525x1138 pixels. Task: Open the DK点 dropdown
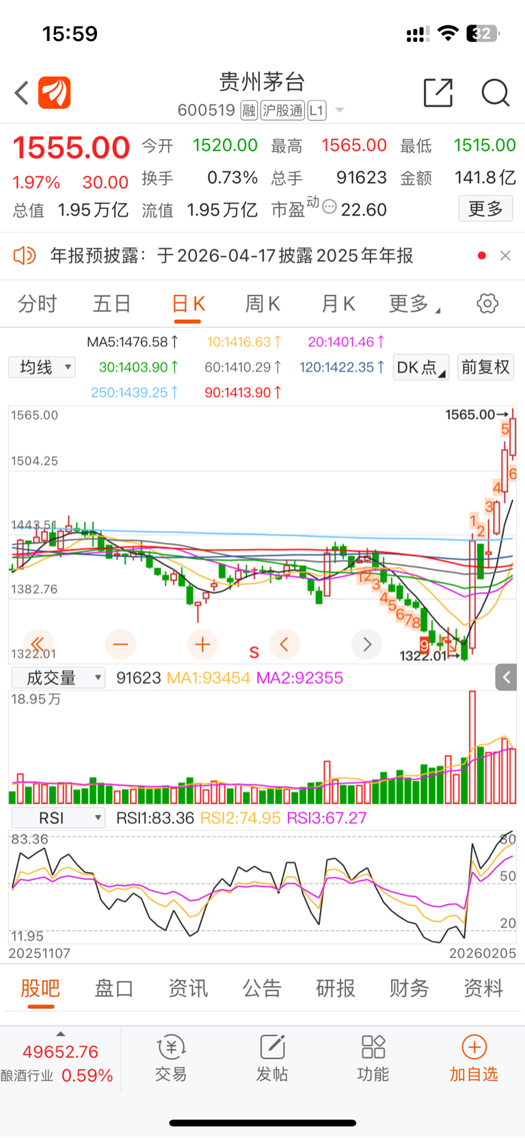(x=421, y=367)
